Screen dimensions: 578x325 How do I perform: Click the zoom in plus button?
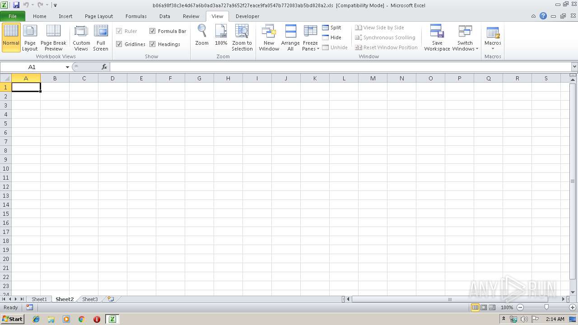(573, 307)
